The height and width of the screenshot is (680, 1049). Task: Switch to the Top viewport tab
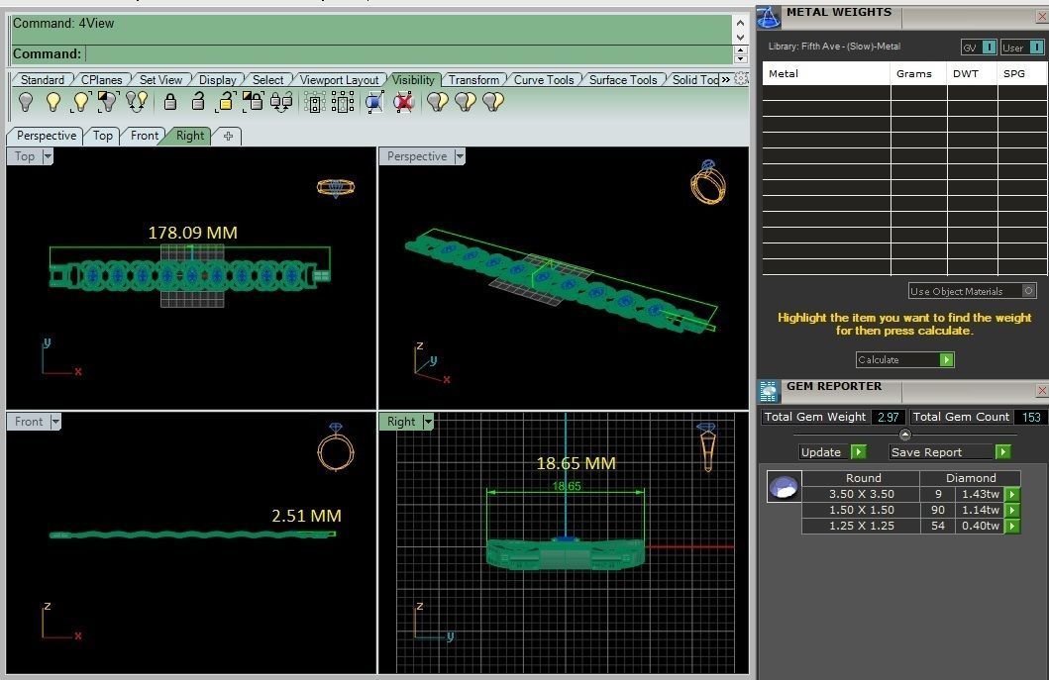(x=102, y=136)
